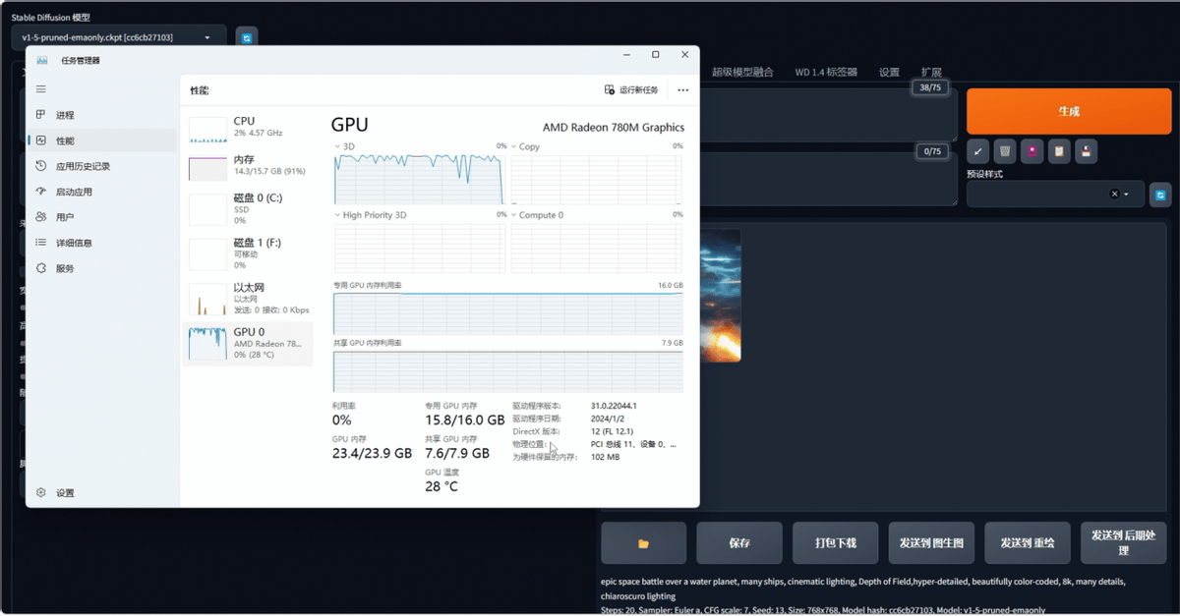Open the 设置 tab in WebUI
This screenshot has width=1180, height=616.
[x=889, y=73]
